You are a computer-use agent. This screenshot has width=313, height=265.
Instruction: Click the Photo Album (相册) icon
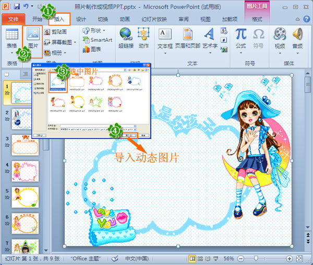pos(47,53)
